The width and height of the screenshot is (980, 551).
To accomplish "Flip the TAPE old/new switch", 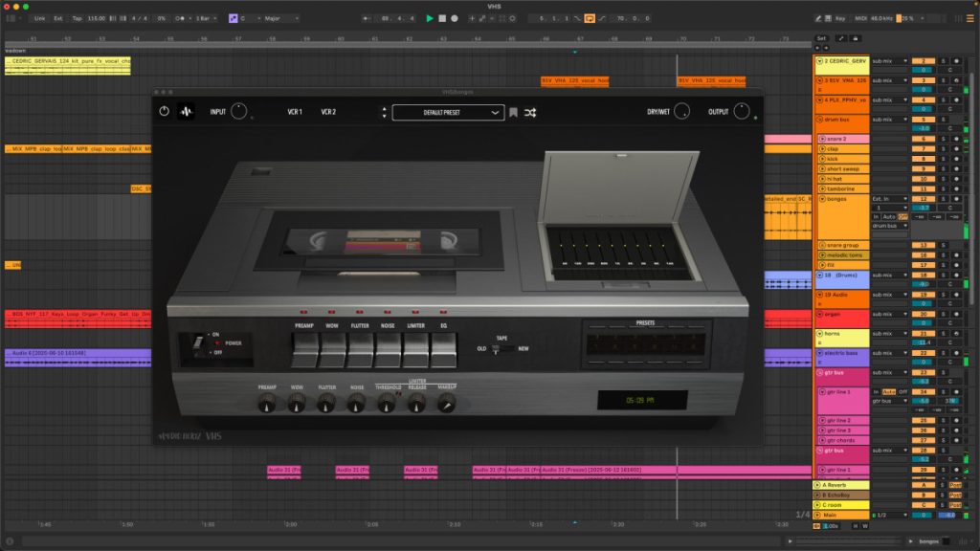I will pyautogui.click(x=502, y=348).
